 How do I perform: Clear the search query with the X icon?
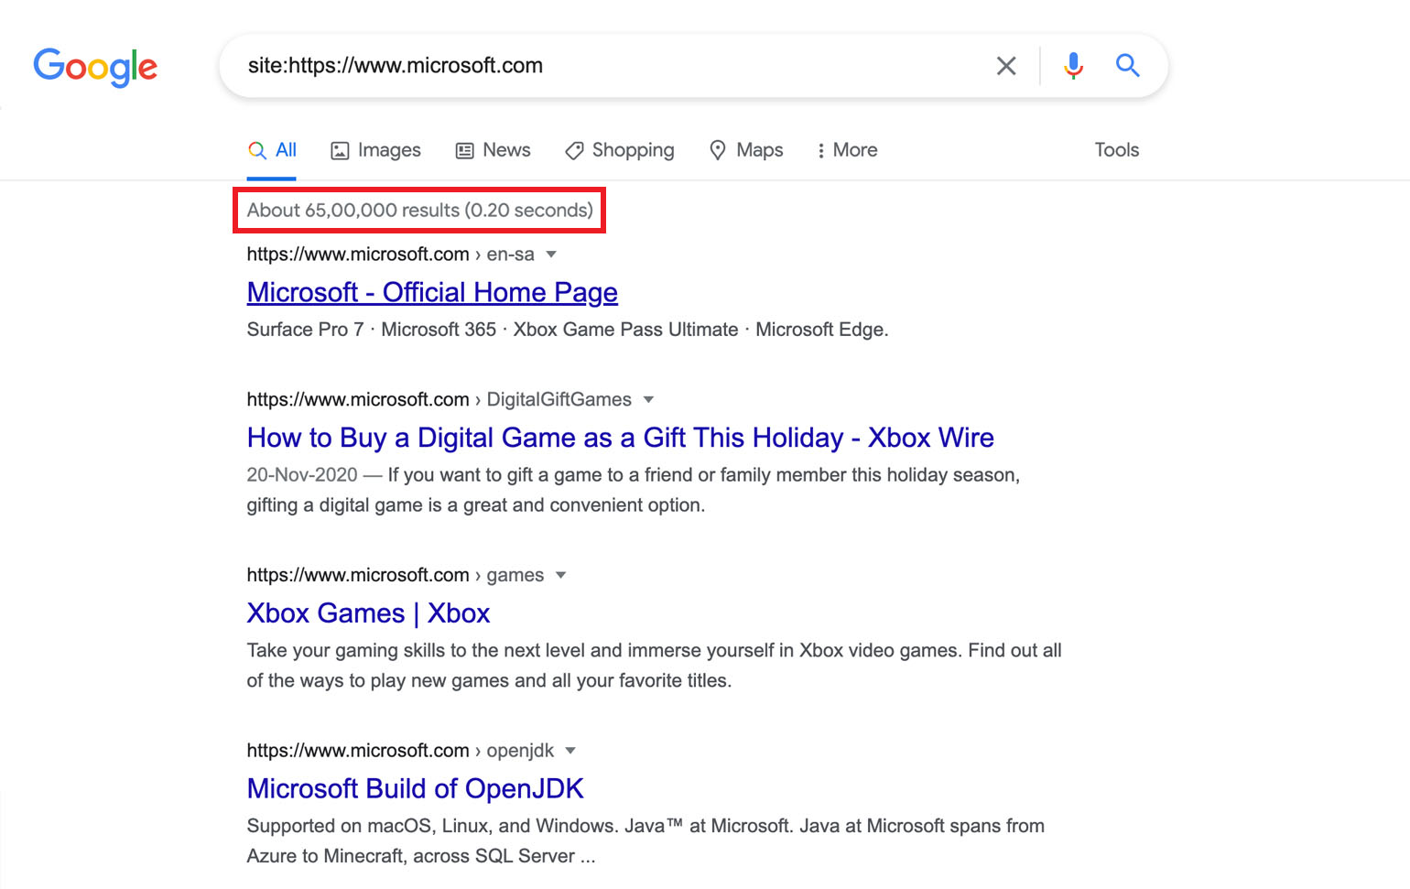(1006, 65)
